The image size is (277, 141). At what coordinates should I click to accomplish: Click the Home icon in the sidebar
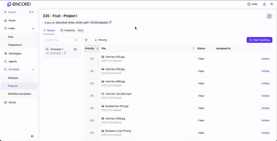point(6,20)
